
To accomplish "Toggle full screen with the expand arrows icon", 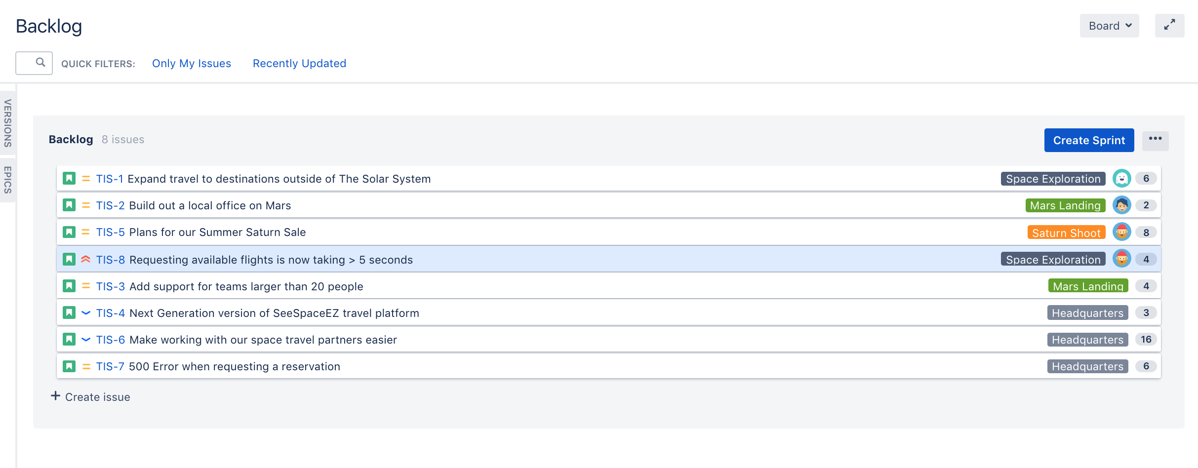I will coord(1169,25).
